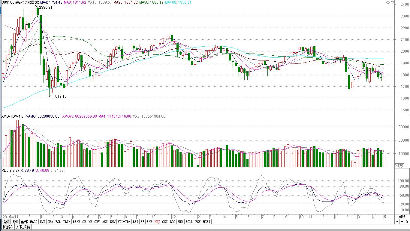
Task: Click the 0 reset button
Action: click(x=406, y=222)
